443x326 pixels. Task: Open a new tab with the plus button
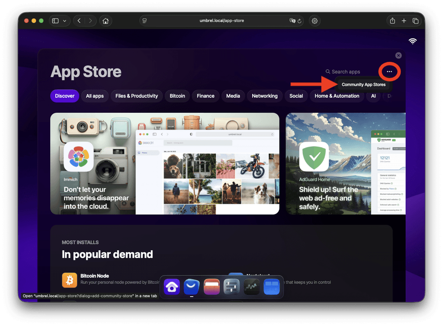(x=404, y=20)
